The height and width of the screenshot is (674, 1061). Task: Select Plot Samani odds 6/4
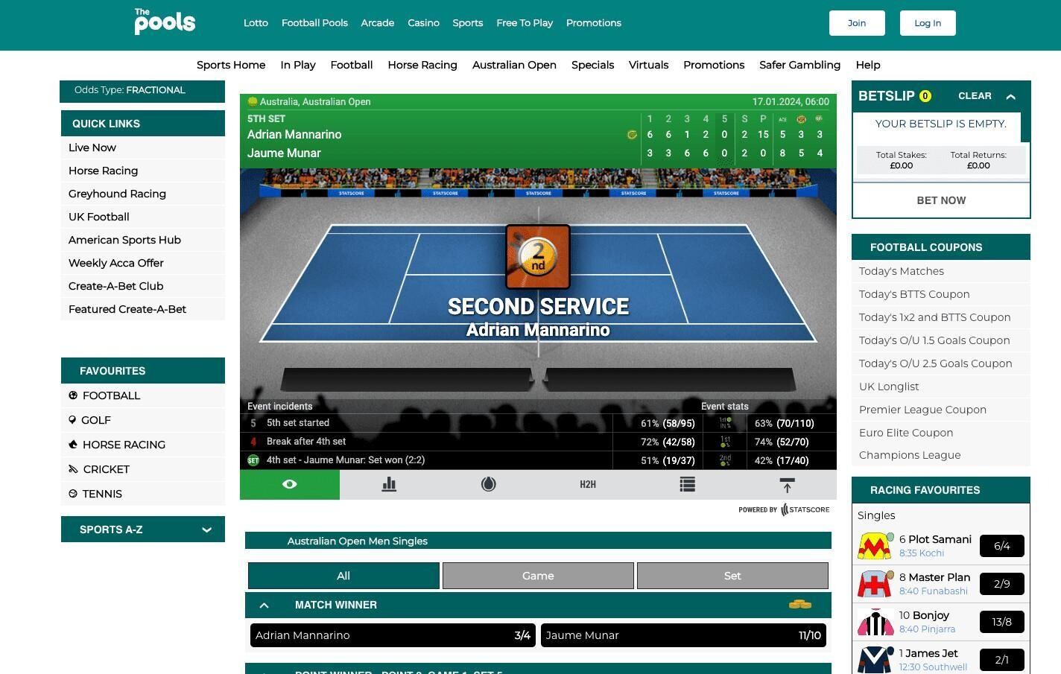(x=1001, y=546)
